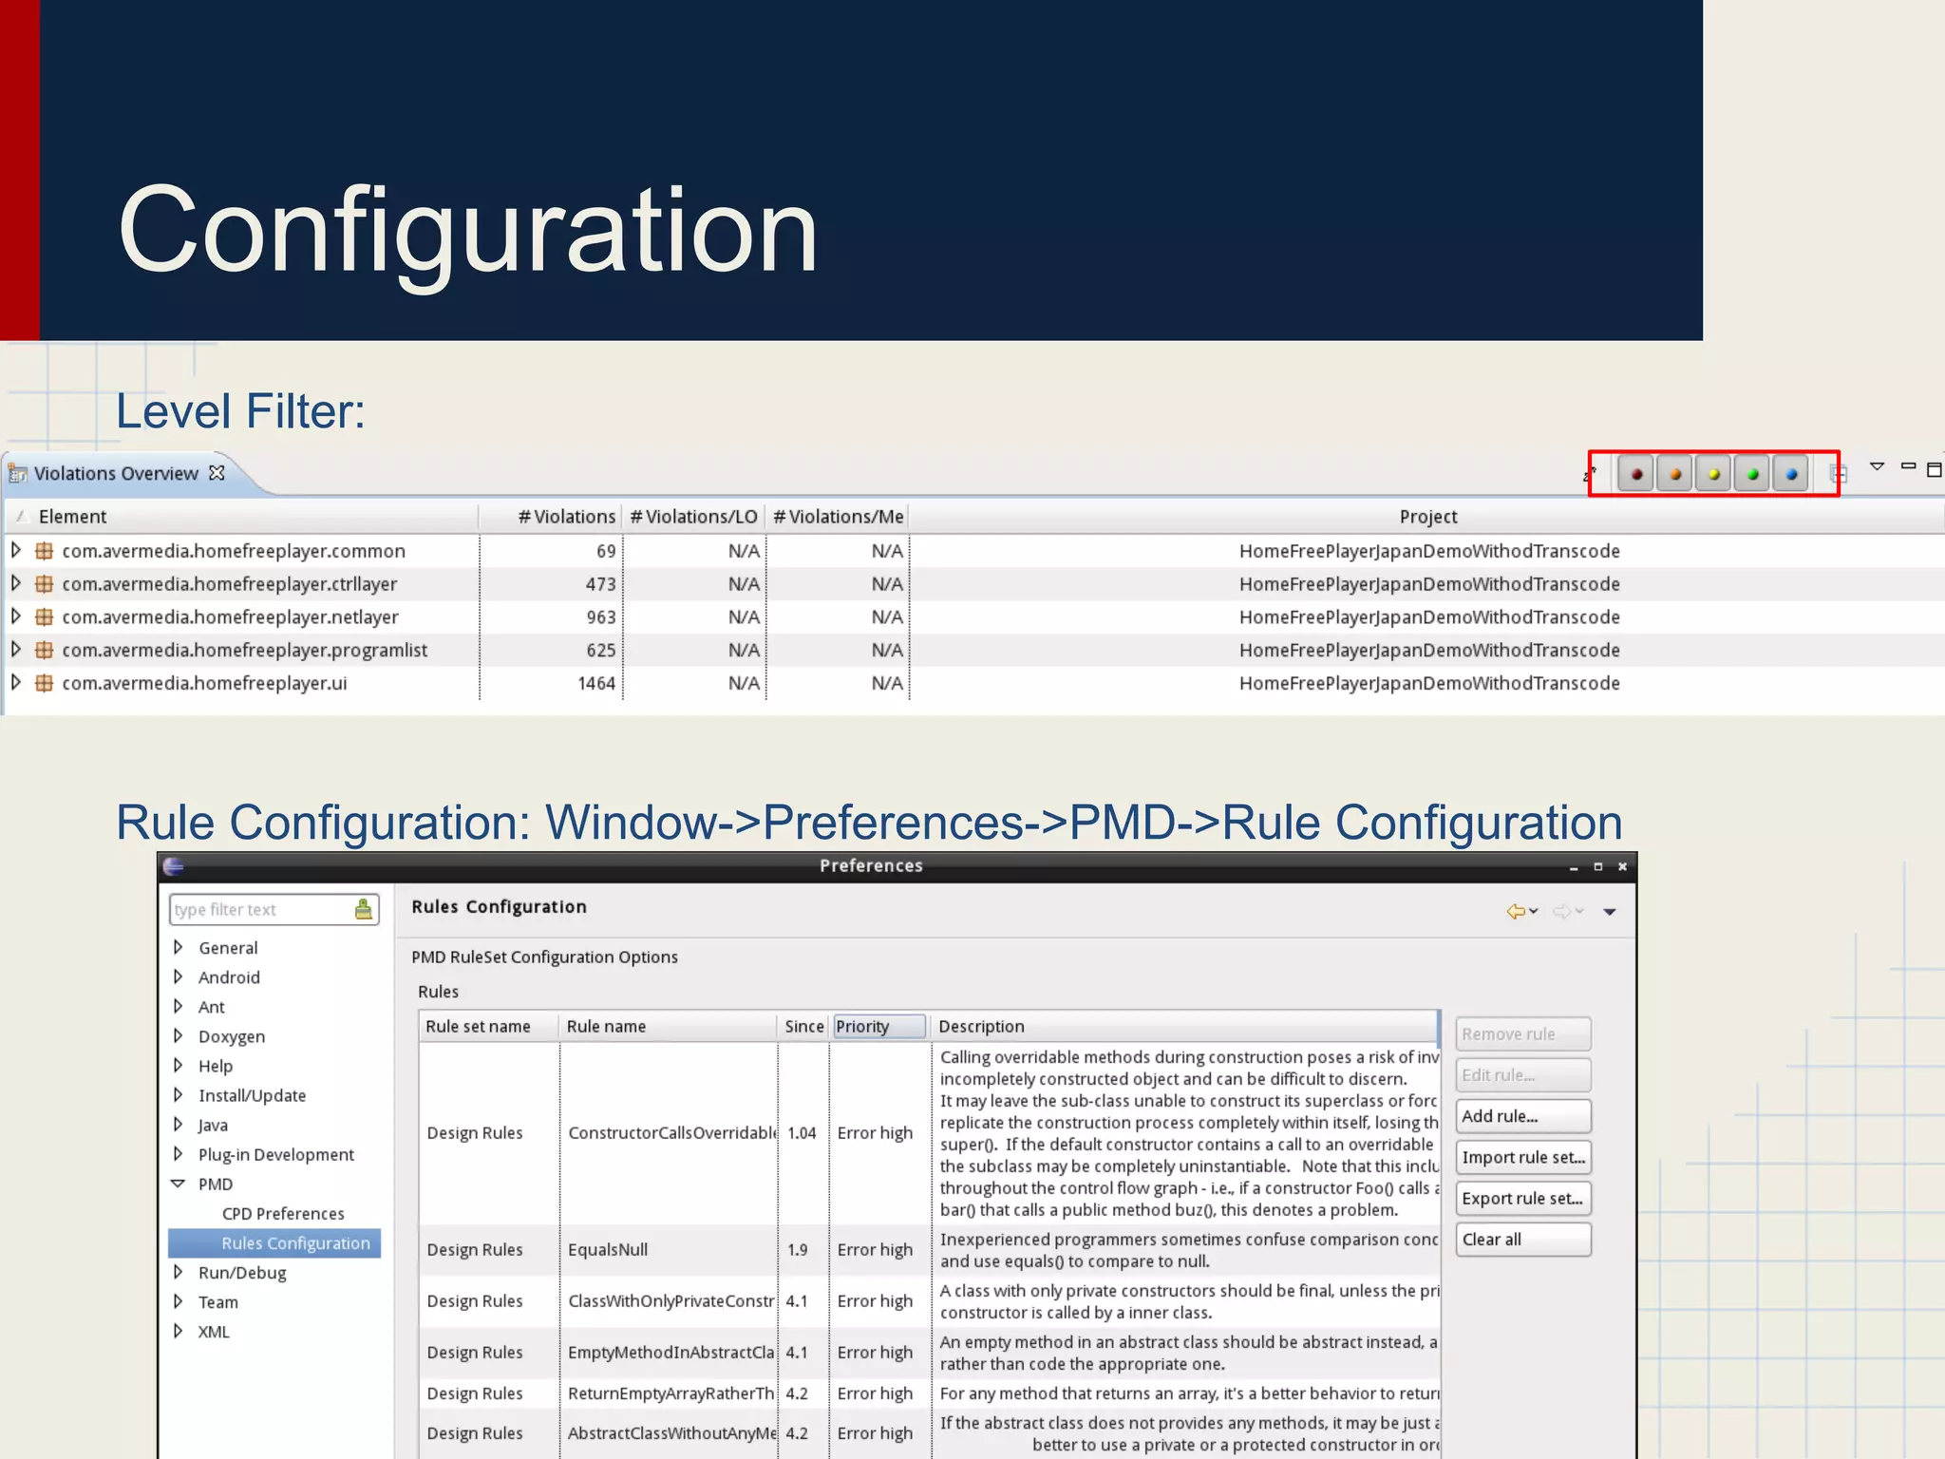Close the Violations Overview tab

(x=217, y=473)
